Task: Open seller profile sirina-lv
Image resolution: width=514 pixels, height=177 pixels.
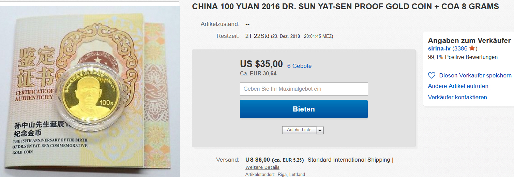Action: click(x=439, y=48)
